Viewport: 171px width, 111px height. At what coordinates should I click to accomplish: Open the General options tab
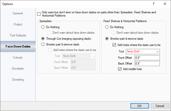click(18, 13)
